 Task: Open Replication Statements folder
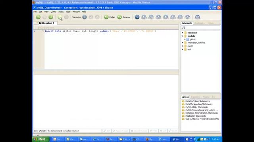click(x=196, y=116)
